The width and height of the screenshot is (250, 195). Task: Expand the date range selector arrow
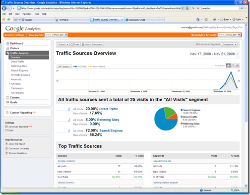(x=238, y=54)
